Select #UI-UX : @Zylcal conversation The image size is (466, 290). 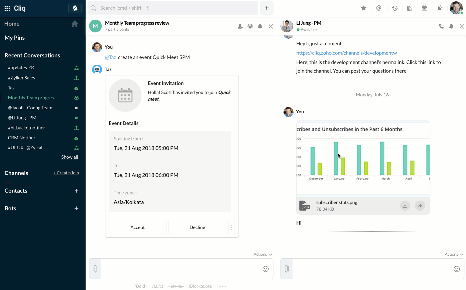43,148
